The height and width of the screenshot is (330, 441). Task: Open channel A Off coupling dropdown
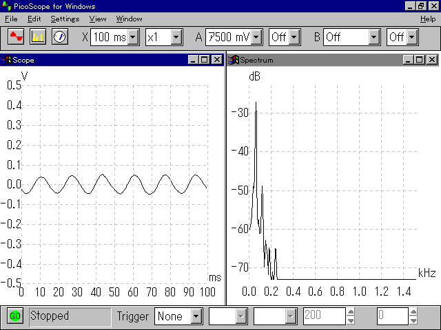[294, 37]
